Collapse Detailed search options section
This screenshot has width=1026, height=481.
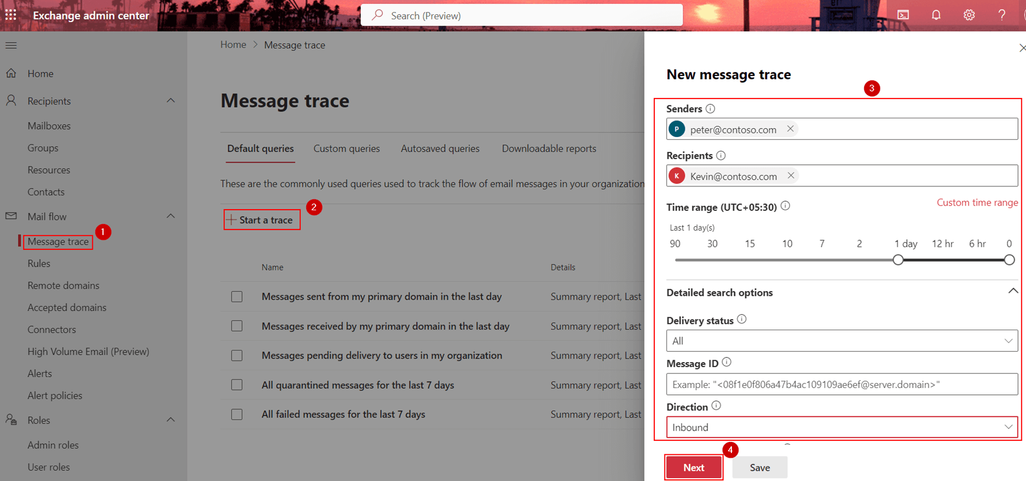[1013, 291]
